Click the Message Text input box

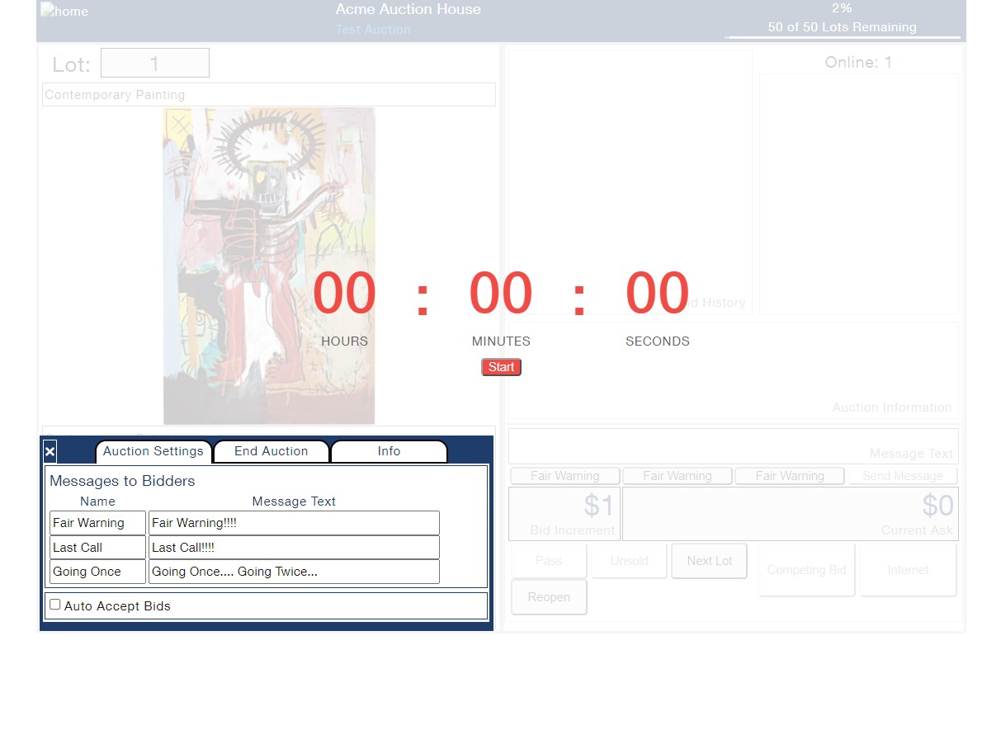[x=734, y=446]
